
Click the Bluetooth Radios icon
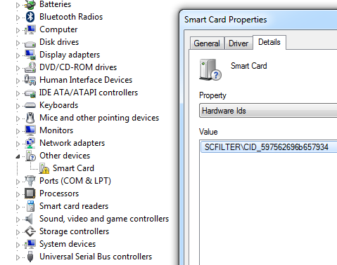pyautogui.click(x=30, y=17)
